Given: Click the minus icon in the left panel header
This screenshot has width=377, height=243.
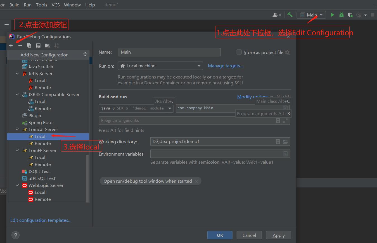Looking at the screenshot, I should click(x=6, y=25).
